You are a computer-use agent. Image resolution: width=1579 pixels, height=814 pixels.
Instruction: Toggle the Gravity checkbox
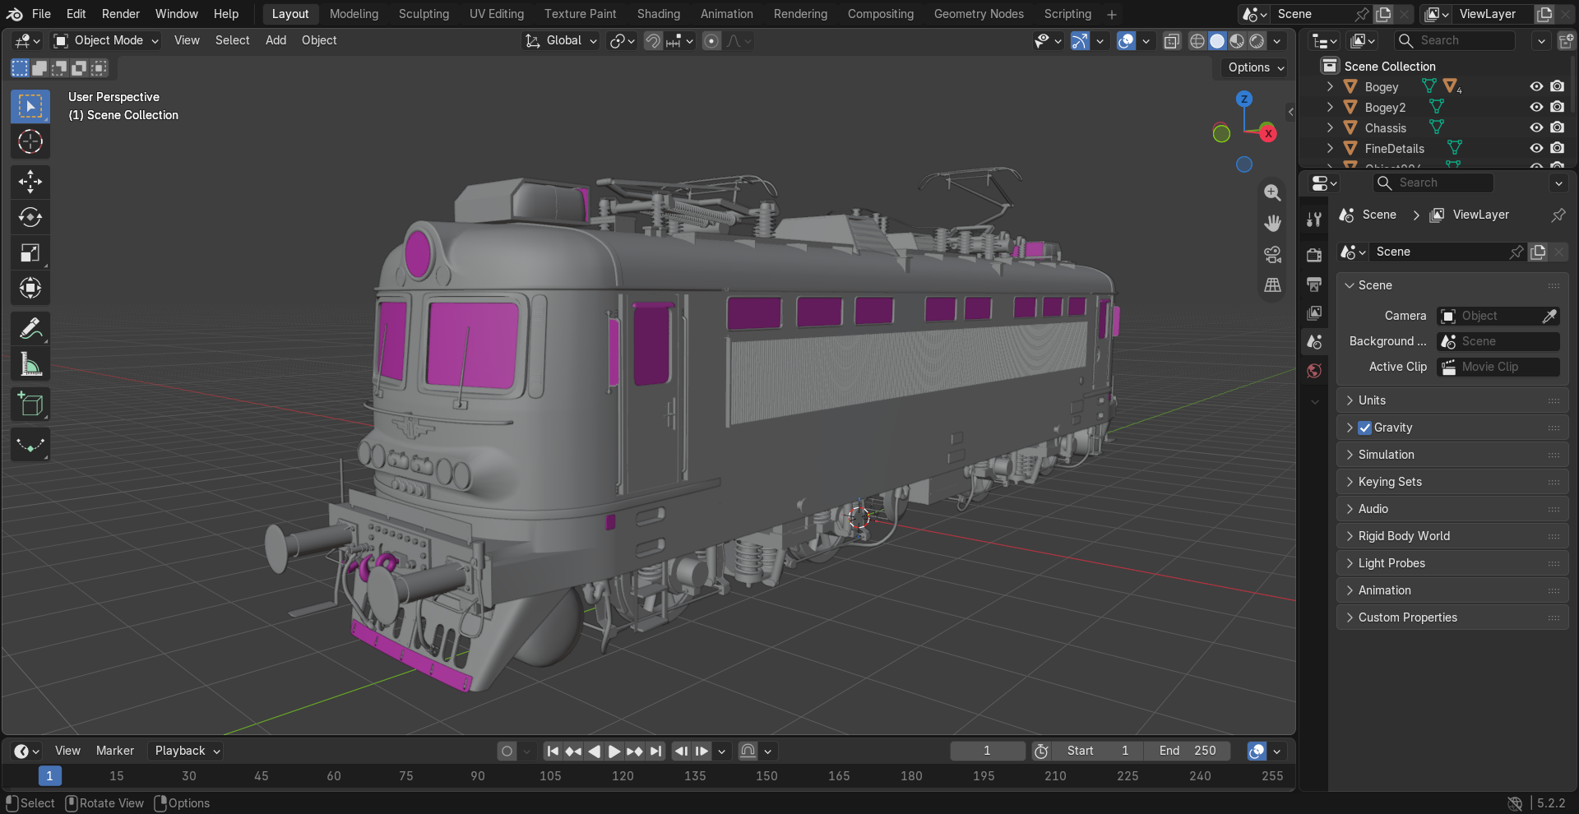(1364, 428)
